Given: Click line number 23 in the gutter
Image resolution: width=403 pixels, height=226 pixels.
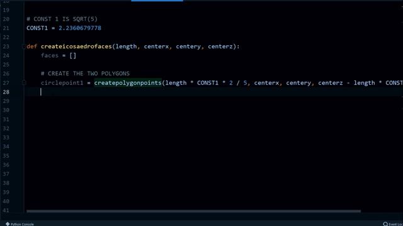Looking at the screenshot, I should (6, 46).
